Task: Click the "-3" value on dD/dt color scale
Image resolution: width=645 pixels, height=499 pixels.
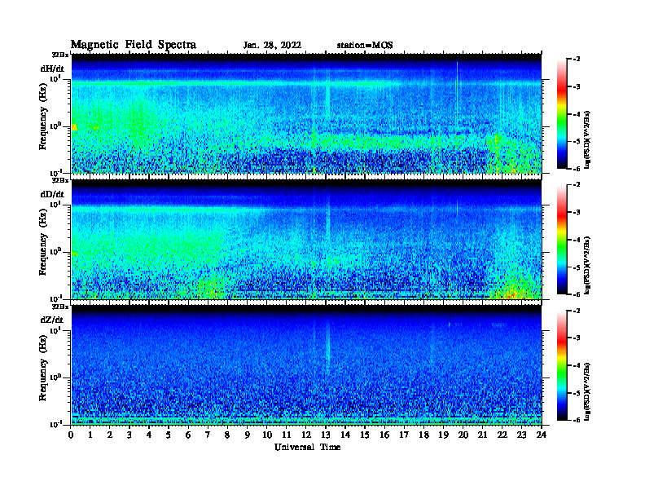Action: tap(577, 213)
